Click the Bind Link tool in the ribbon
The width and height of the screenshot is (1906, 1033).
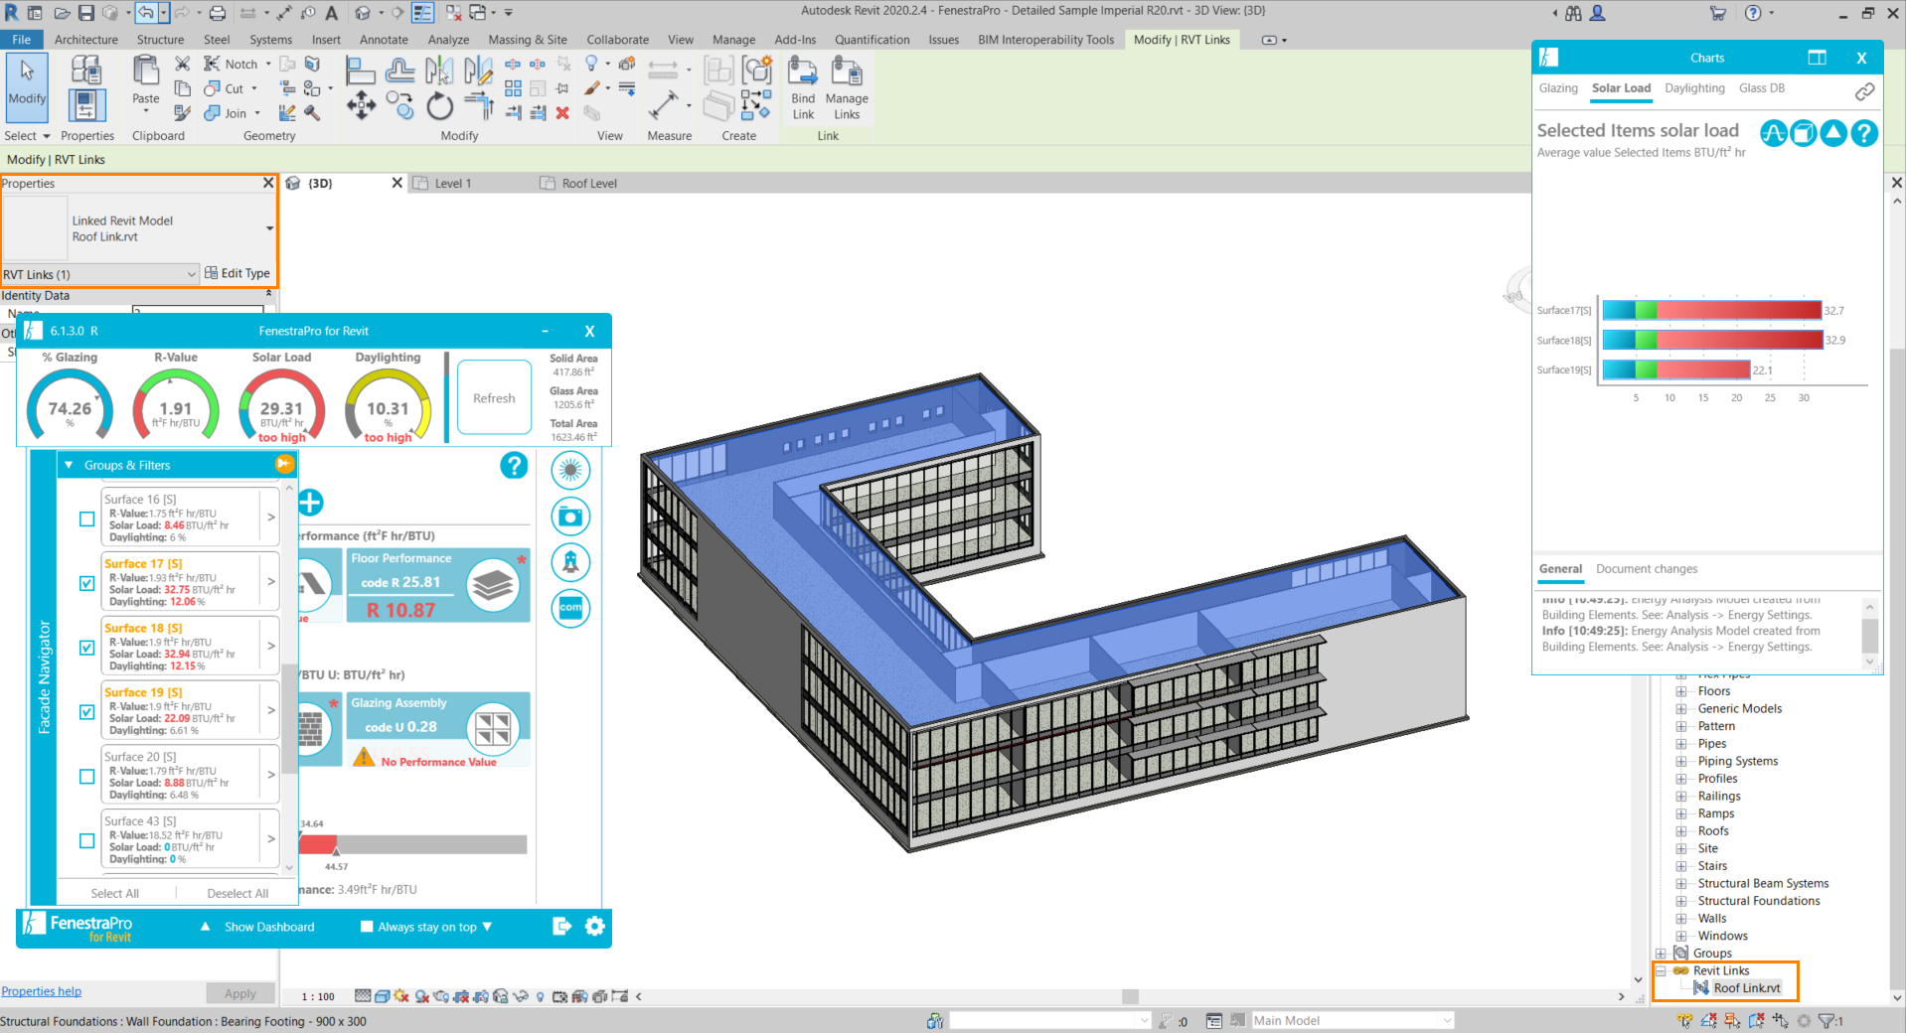(x=803, y=87)
